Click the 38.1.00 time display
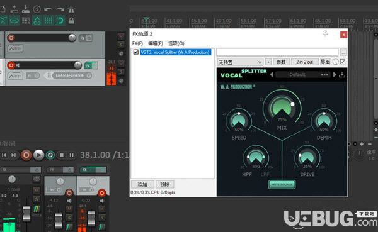This screenshot has height=232, width=378. pyautogui.click(x=94, y=155)
